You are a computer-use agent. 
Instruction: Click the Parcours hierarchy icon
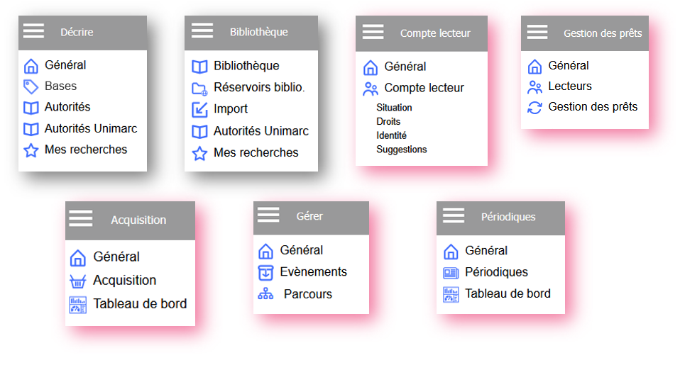tap(265, 294)
